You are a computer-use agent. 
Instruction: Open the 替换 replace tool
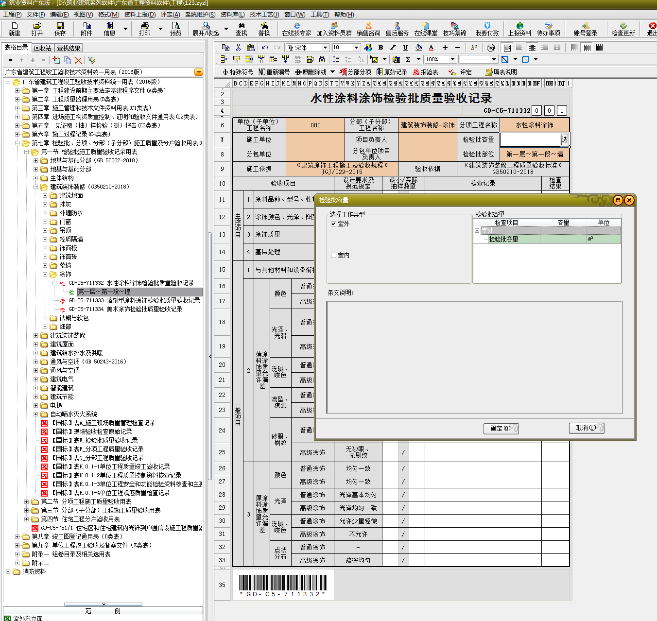tap(264, 29)
